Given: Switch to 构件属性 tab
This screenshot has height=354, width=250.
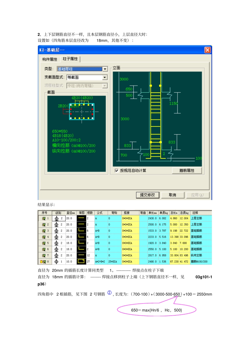Looking at the screenshot, I should point(50,59).
